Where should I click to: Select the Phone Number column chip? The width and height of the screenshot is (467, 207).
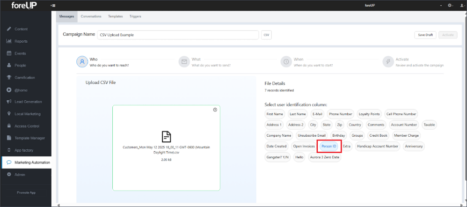coord(341,114)
